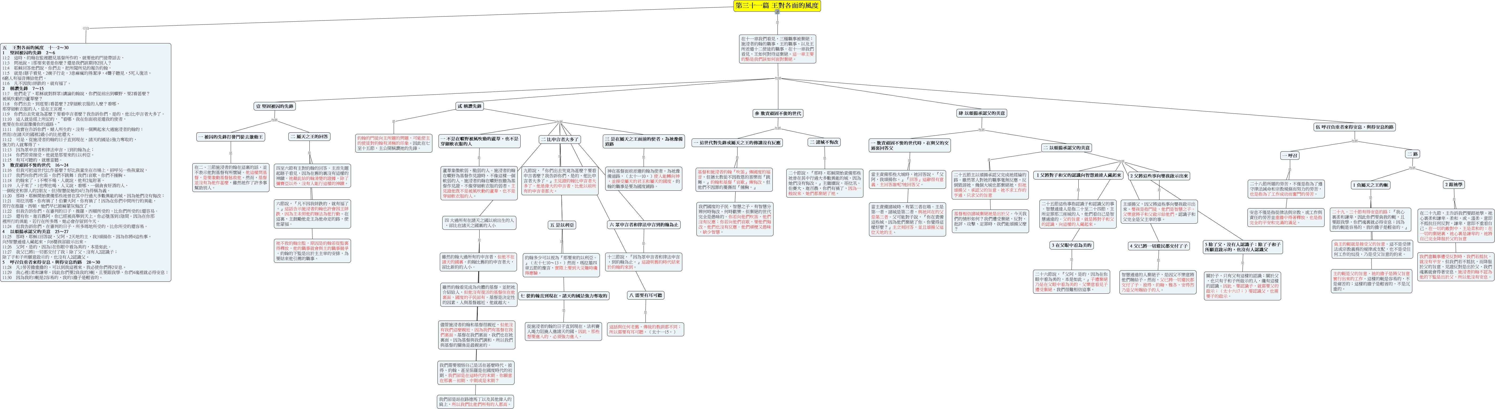This screenshot has width=1495, height=409.
Task: Select node 1 負屬天之王的軛
Action: [x=1370, y=185]
